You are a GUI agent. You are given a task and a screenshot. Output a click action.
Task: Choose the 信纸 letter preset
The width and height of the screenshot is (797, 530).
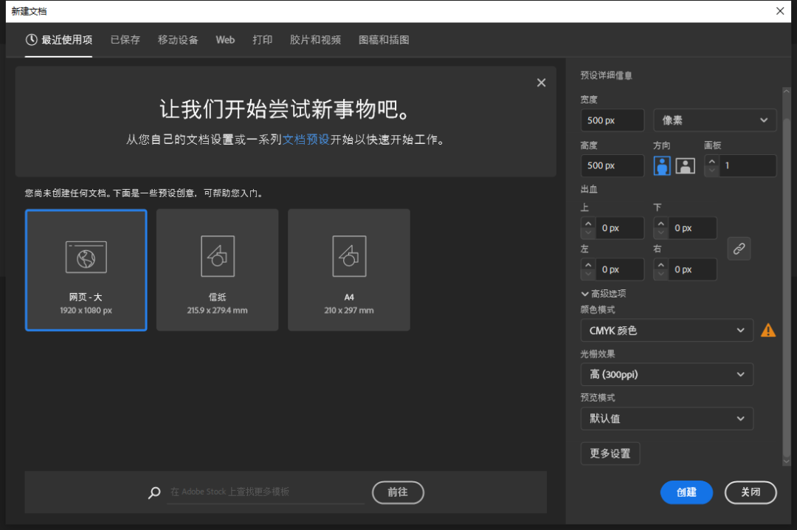pos(217,270)
